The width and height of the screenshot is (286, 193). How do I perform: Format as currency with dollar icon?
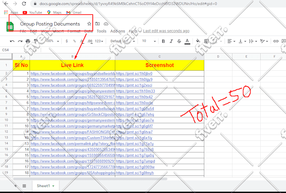point(67,41)
